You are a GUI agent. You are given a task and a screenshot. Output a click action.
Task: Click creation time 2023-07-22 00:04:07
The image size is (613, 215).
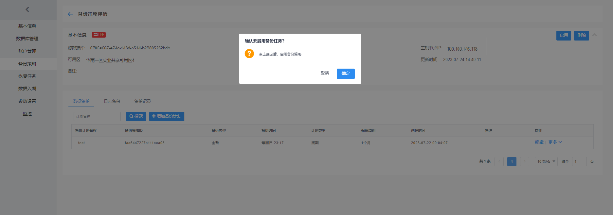tap(429, 143)
